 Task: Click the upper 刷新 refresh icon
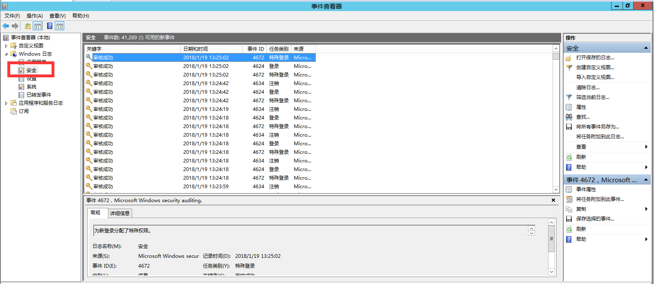point(569,157)
